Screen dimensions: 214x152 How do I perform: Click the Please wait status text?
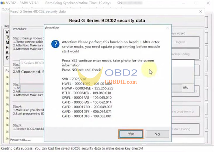[x=21, y=140]
